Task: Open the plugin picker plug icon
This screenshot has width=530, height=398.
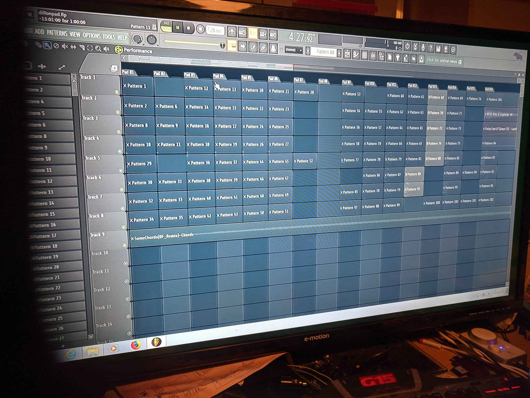Action: point(397,57)
